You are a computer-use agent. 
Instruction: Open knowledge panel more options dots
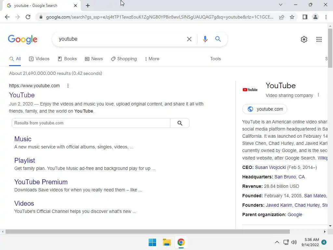pos(318,95)
